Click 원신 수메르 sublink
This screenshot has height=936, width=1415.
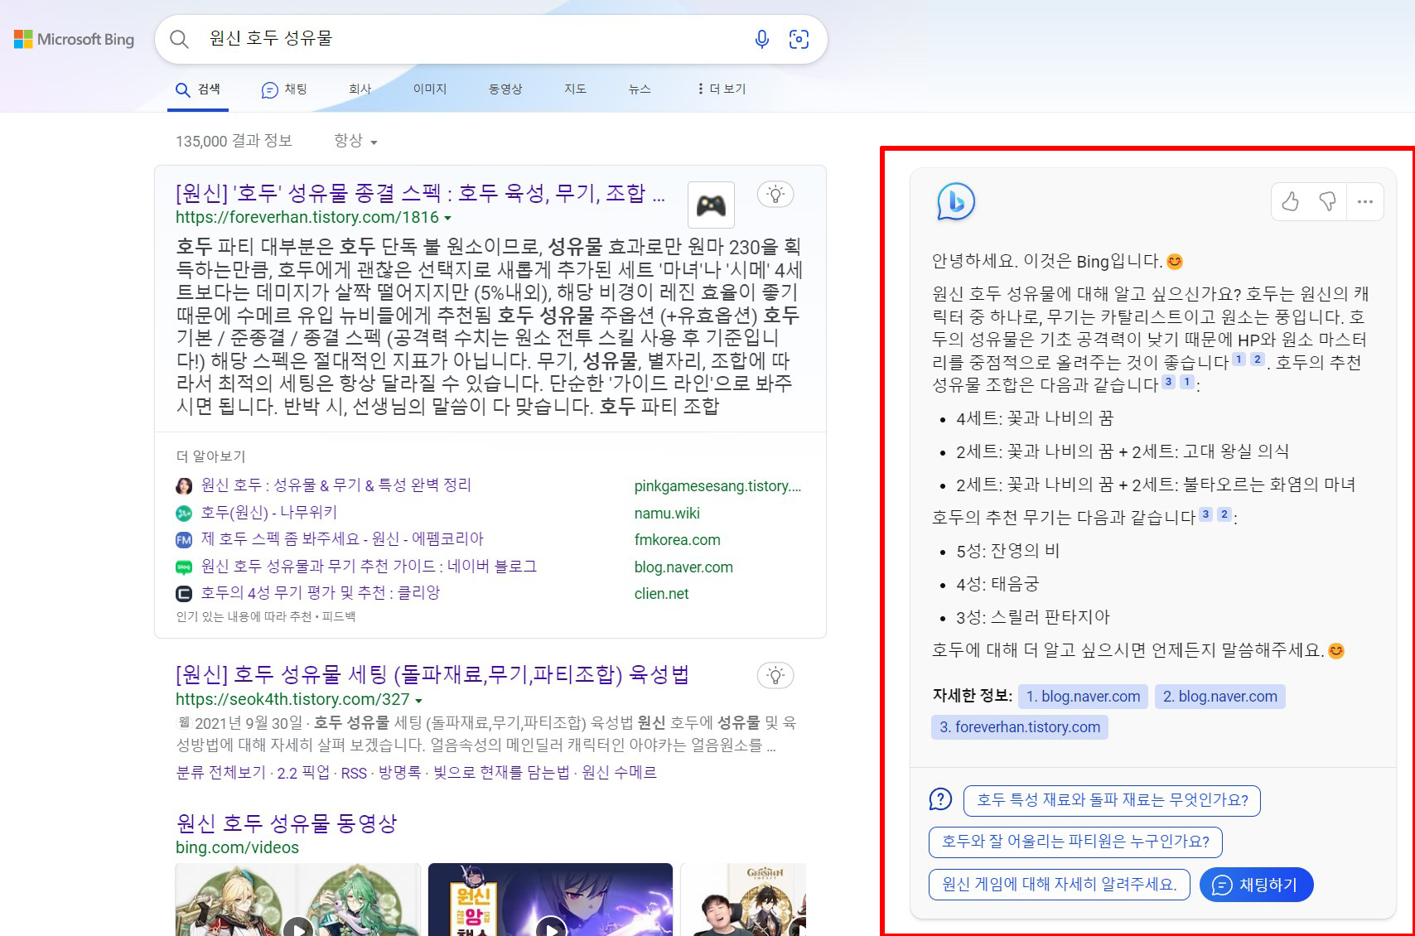click(x=619, y=773)
